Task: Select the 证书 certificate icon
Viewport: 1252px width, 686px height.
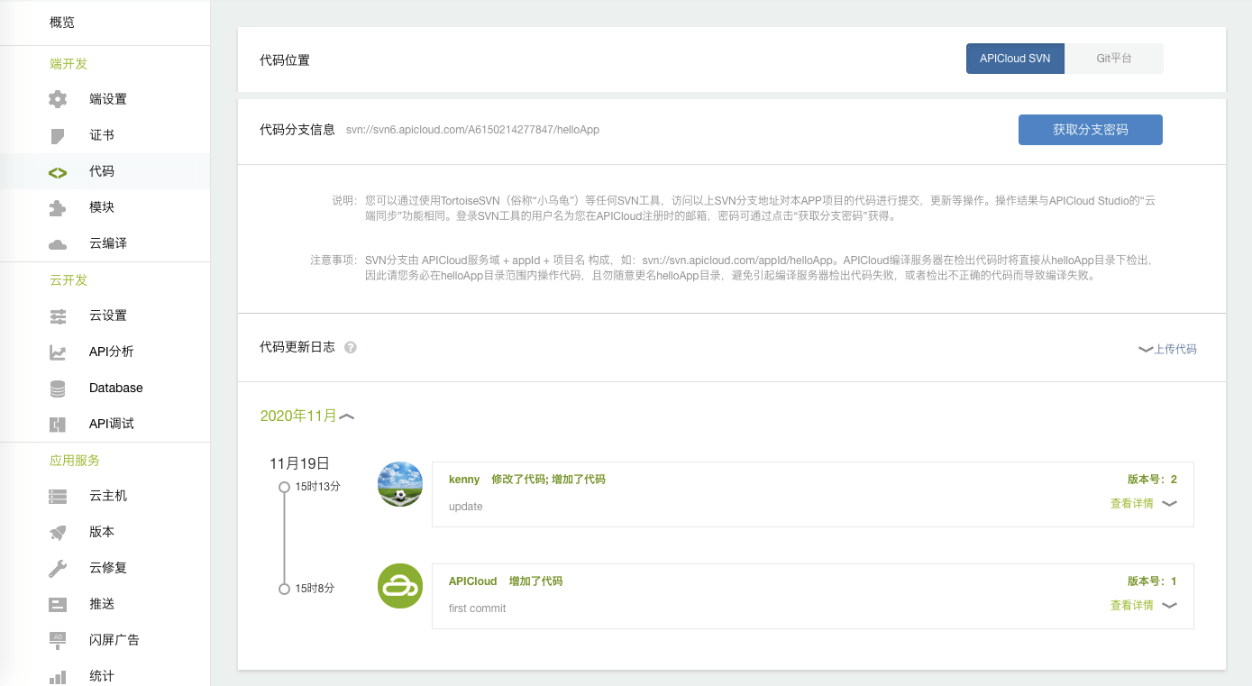Action: coord(57,134)
